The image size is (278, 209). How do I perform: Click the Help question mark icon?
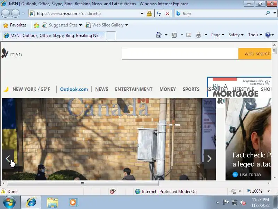268,35
